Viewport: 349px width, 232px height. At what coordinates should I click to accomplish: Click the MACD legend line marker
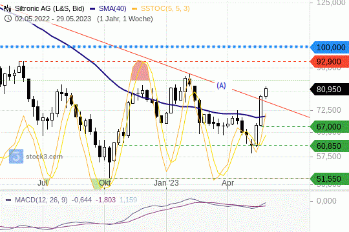tap(8, 200)
